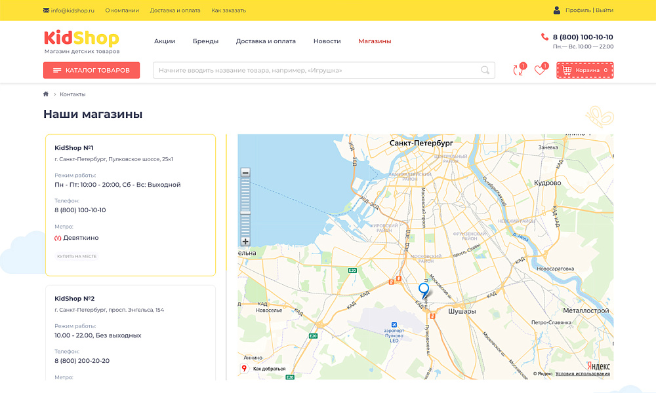The width and height of the screenshot is (656, 393).
Task: Click the Корзина cart button
Action: pos(584,70)
